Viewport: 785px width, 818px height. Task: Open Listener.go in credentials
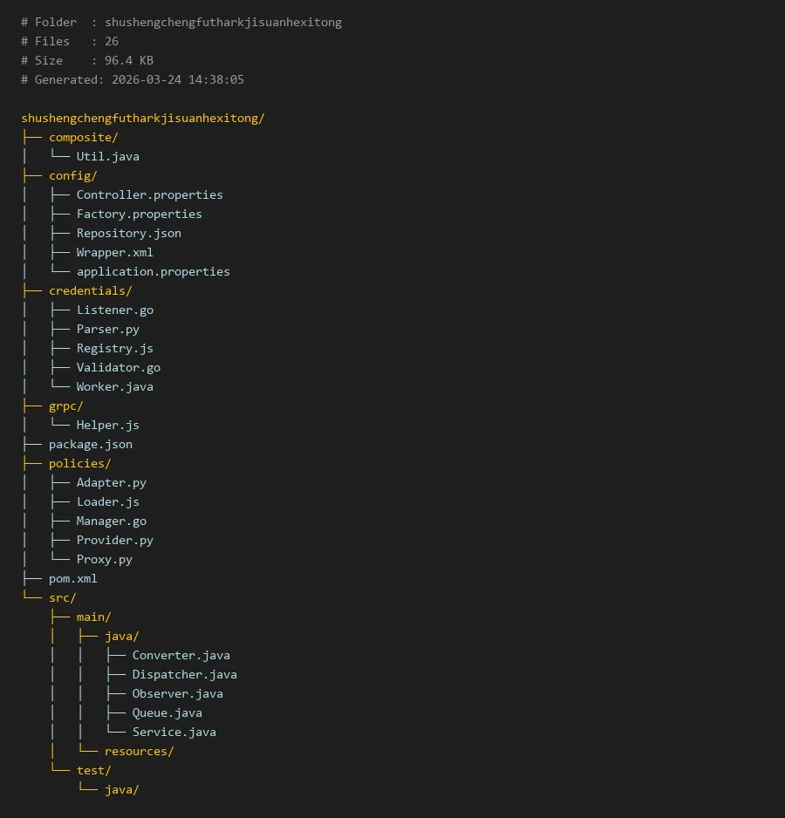tap(114, 310)
